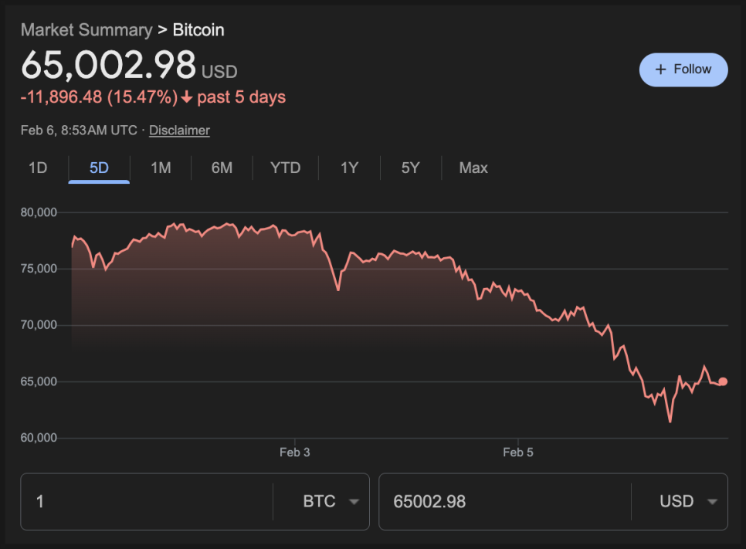
Task: Click the BTC amount input field
Action: coord(147,502)
